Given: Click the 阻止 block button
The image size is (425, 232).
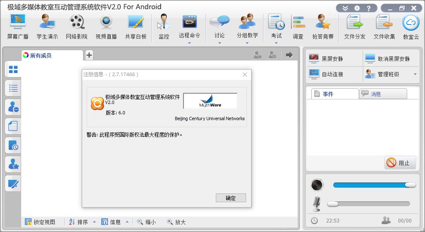Looking at the screenshot, I should (400, 163).
